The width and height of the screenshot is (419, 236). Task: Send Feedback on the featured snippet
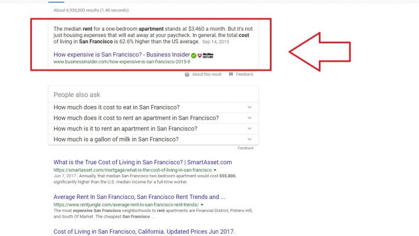coord(244,74)
